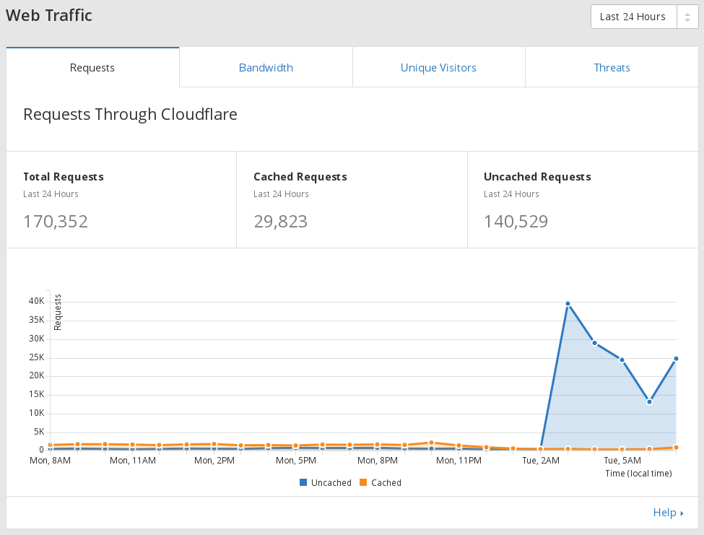Click the Cached Requests label

pos(300,177)
